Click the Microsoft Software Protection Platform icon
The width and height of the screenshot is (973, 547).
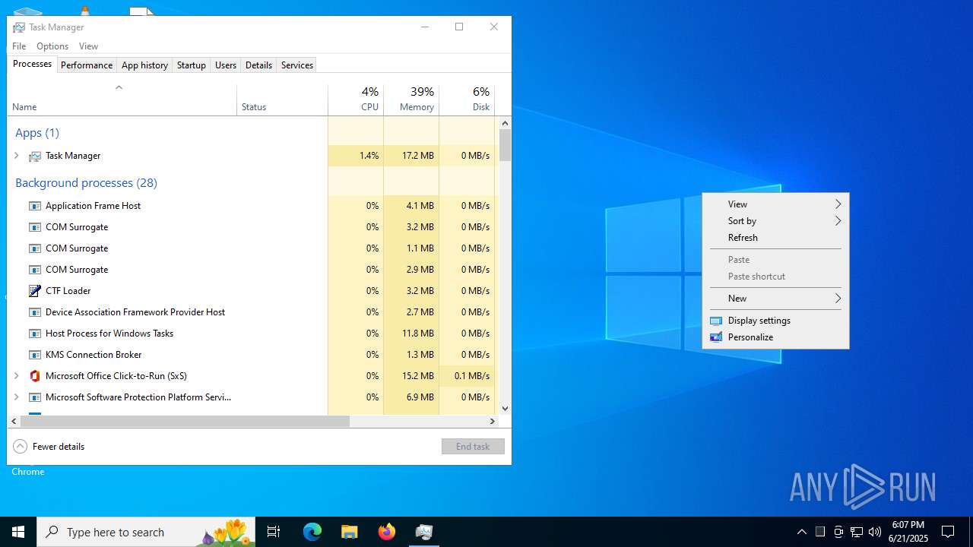tap(34, 397)
